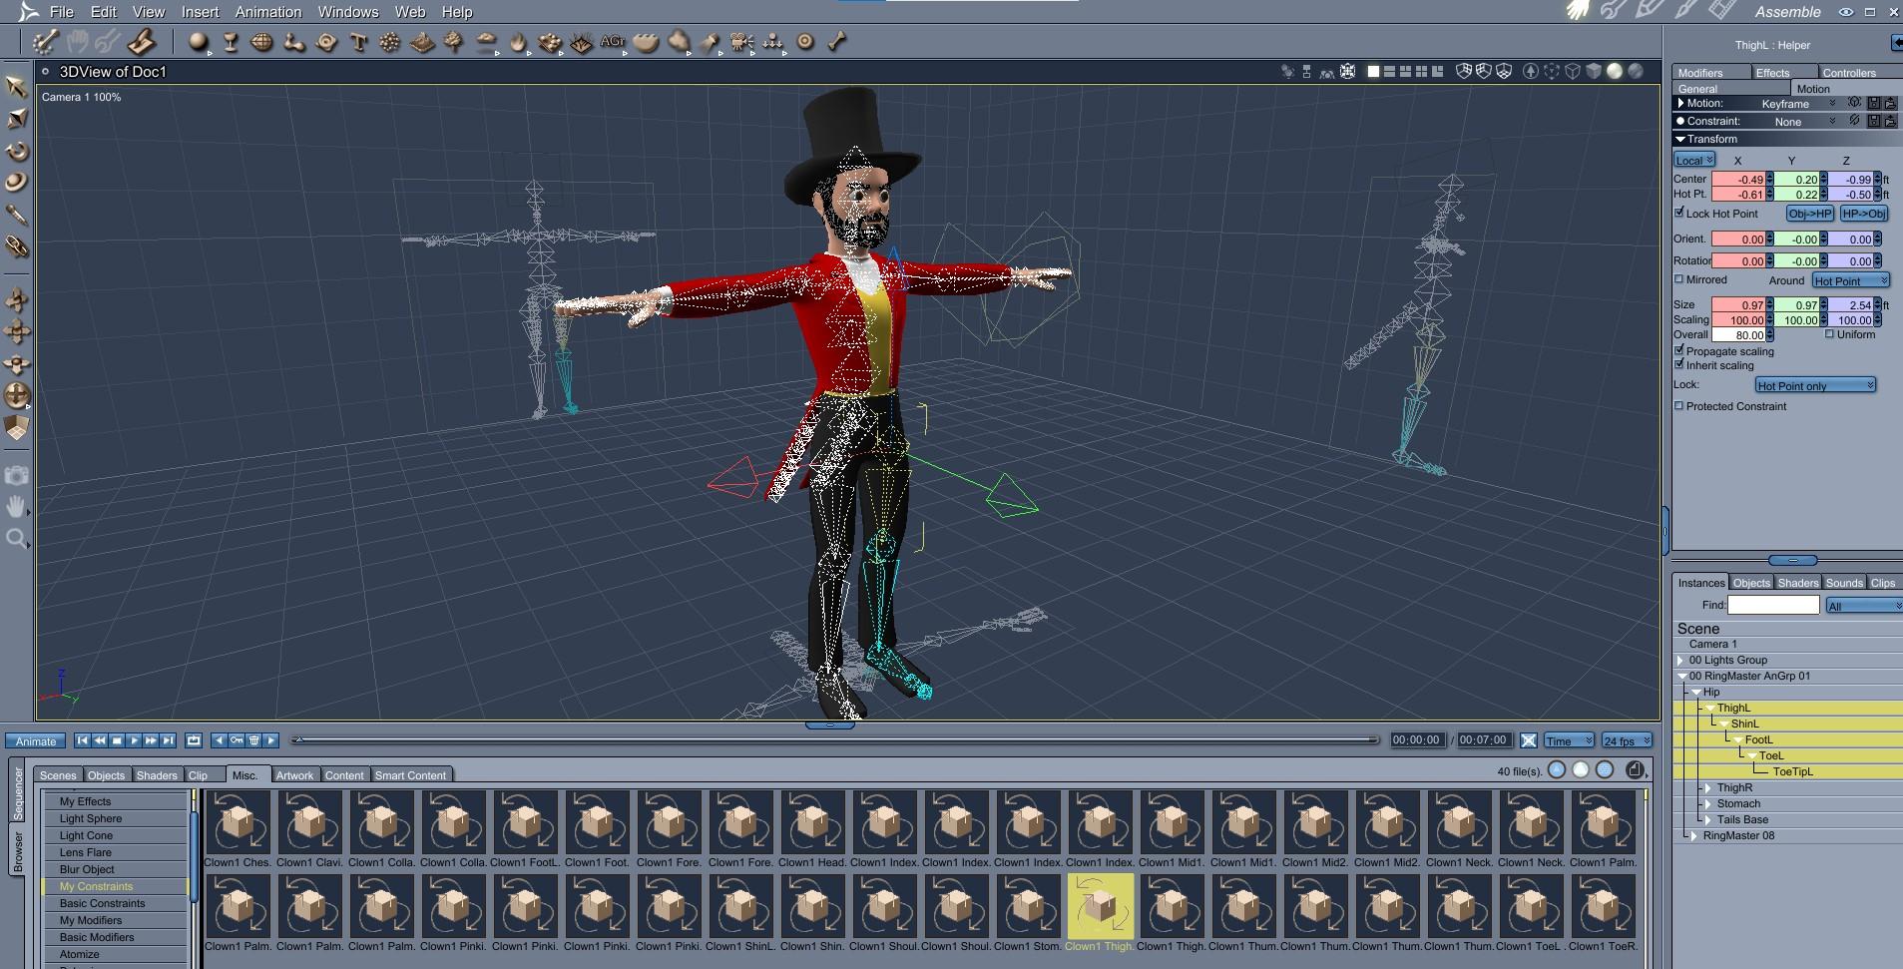Click the Obj->HP button
The height and width of the screenshot is (969, 1903).
pos(1810,214)
